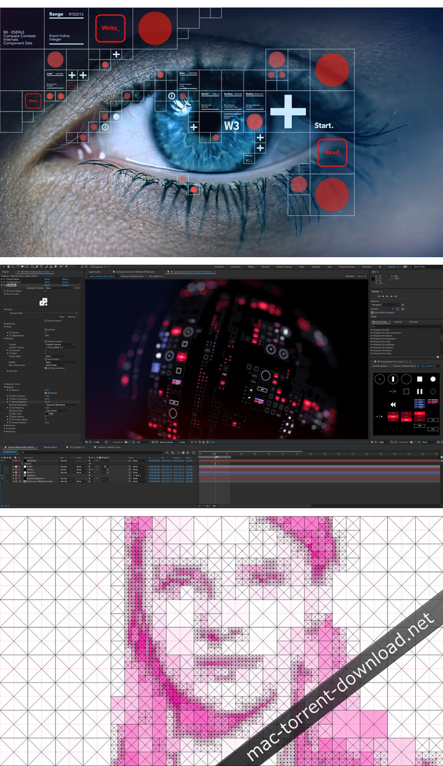Open the Choose Preset dropdown
This screenshot has width=443, height=766.
[x=43, y=313]
